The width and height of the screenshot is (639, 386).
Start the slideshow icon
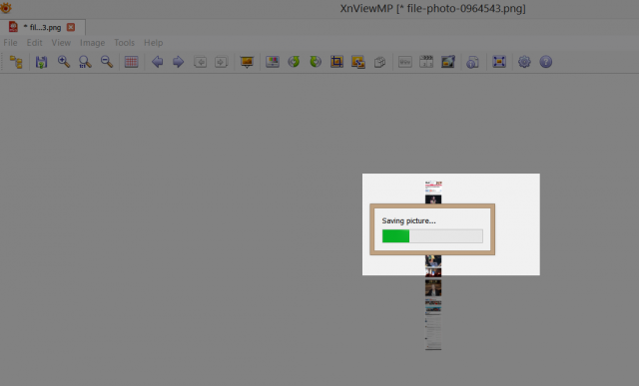tap(247, 62)
